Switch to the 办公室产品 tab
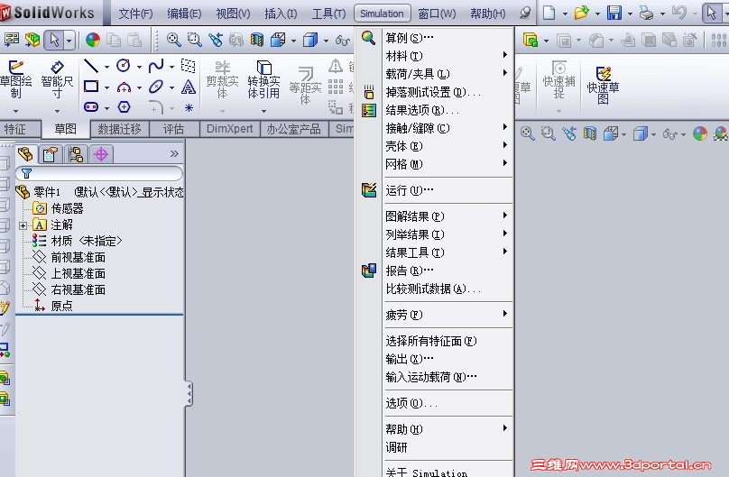Viewport: 729px width, 477px height. coord(293,129)
